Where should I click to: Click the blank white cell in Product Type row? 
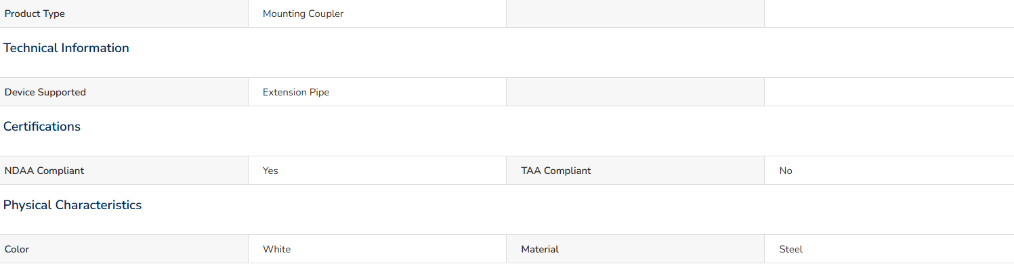889,14
